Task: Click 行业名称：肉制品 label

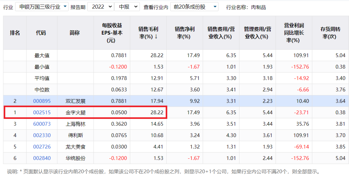Action: coord(246,7)
